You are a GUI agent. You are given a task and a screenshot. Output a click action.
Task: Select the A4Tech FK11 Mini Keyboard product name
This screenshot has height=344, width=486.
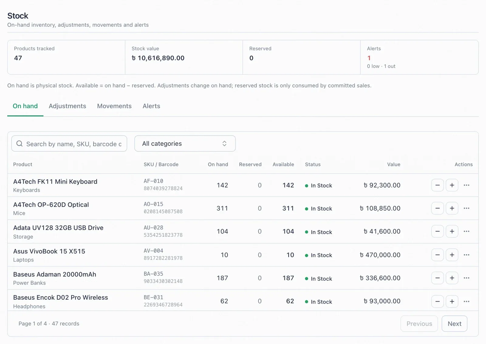tap(55, 181)
